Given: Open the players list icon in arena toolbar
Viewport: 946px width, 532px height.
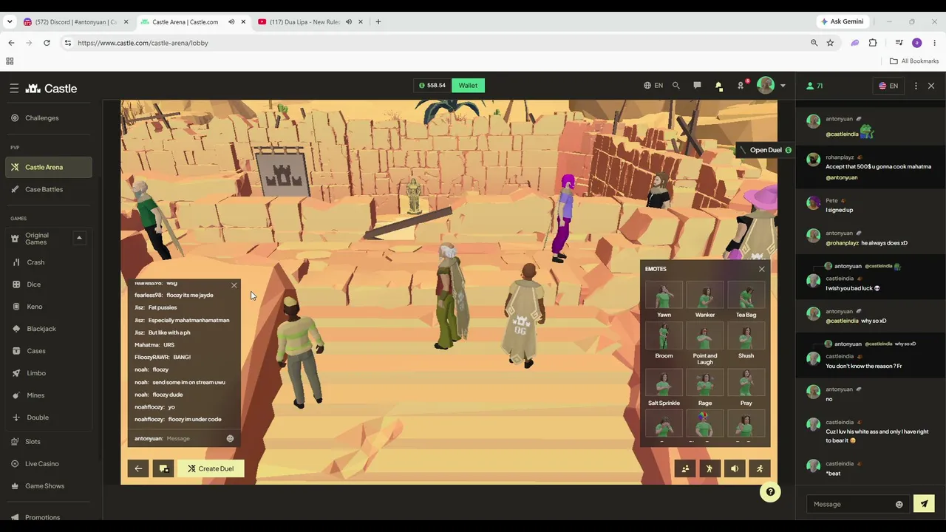Looking at the screenshot, I should point(685,468).
